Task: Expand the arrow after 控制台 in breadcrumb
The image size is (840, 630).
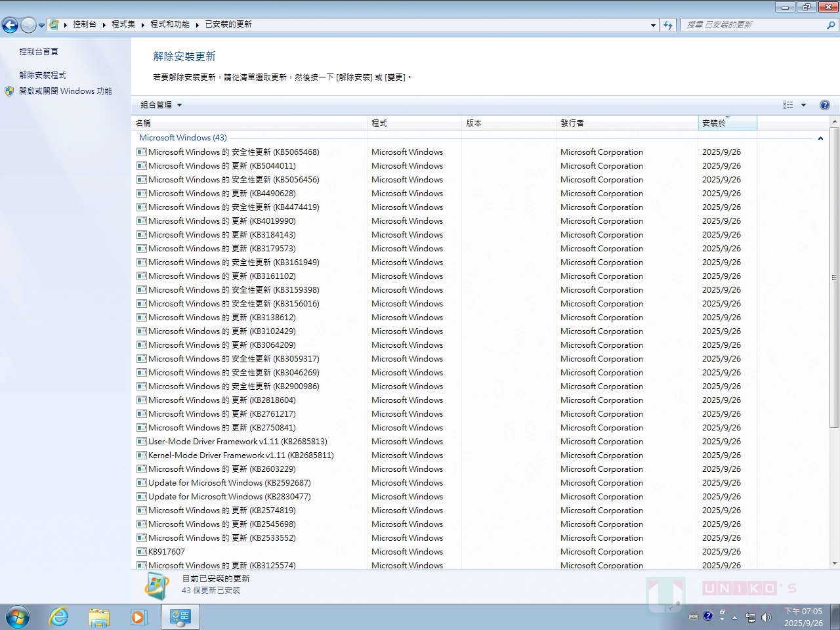Action: [x=104, y=24]
